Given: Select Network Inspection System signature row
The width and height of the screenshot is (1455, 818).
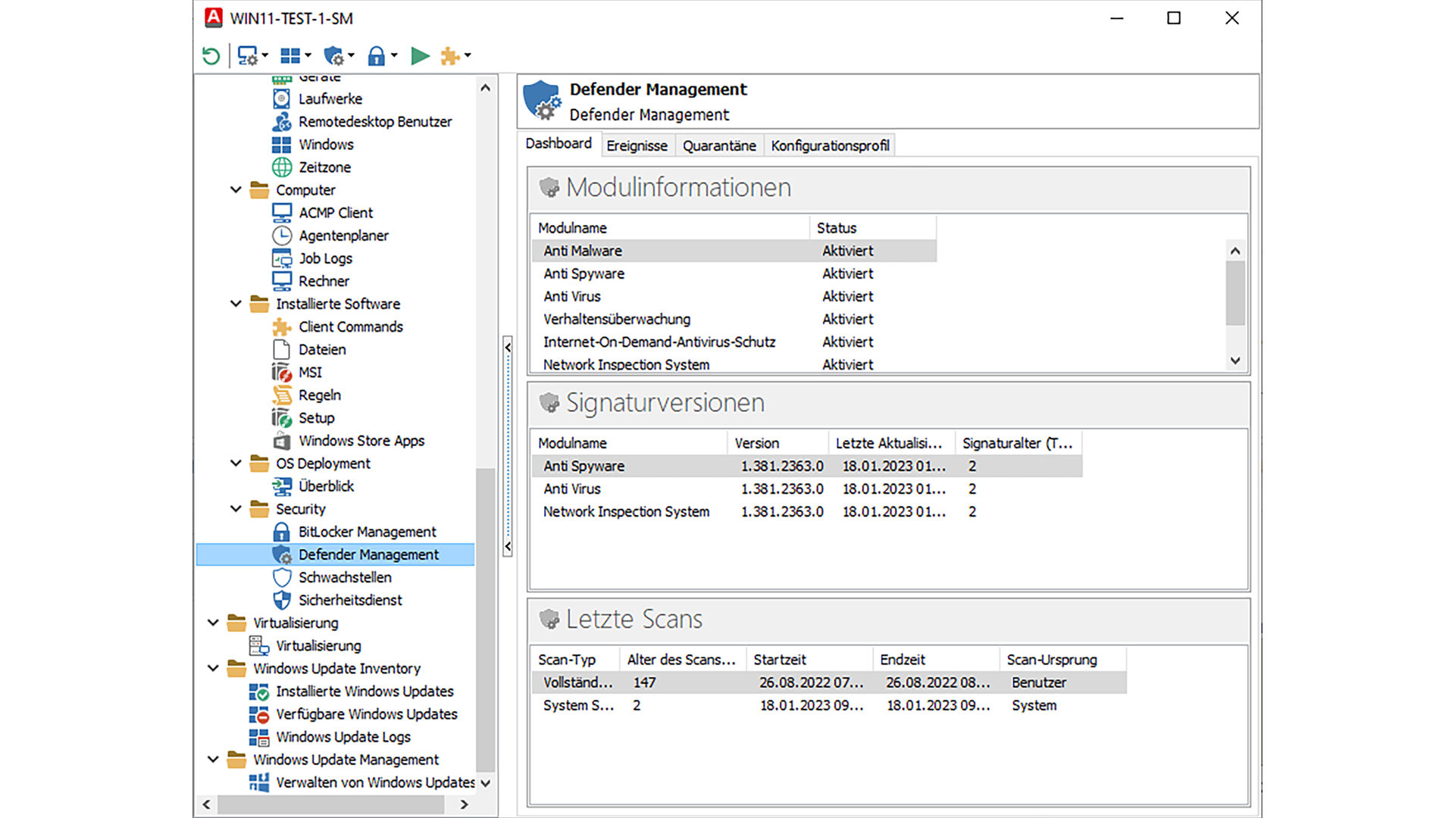Looking at the screenshot, I should pyautogui.click(x=807, y=511).
